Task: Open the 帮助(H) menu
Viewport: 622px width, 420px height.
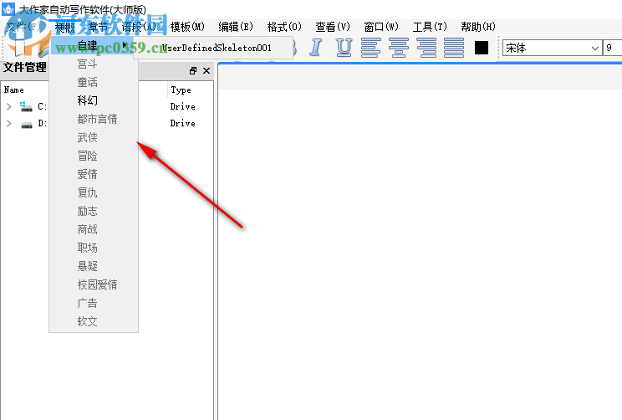Action: [478, 27]
